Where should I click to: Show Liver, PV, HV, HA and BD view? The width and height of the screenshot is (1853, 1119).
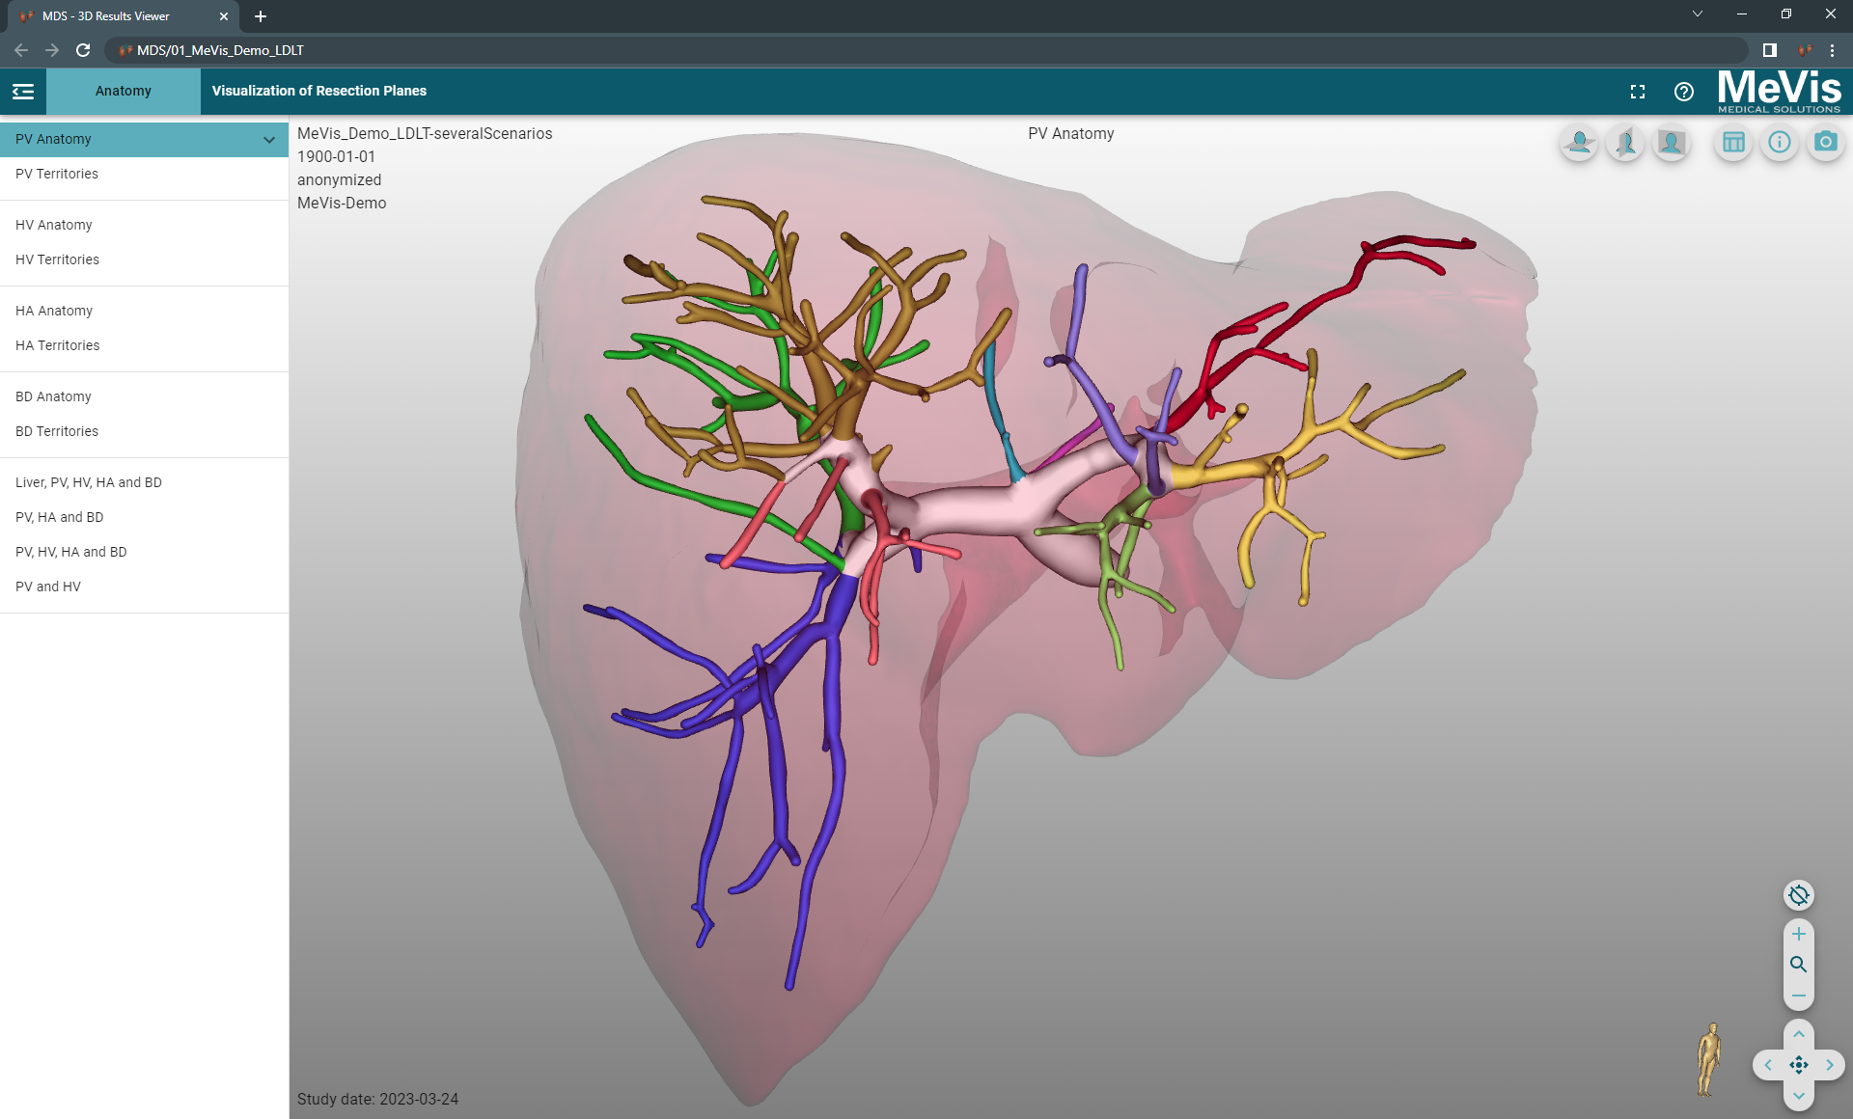[x=144, y=483]
